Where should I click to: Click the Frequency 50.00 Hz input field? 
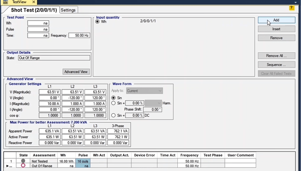79,36
